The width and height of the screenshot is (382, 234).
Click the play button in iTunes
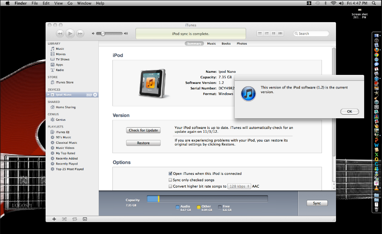tap(70, 34)
